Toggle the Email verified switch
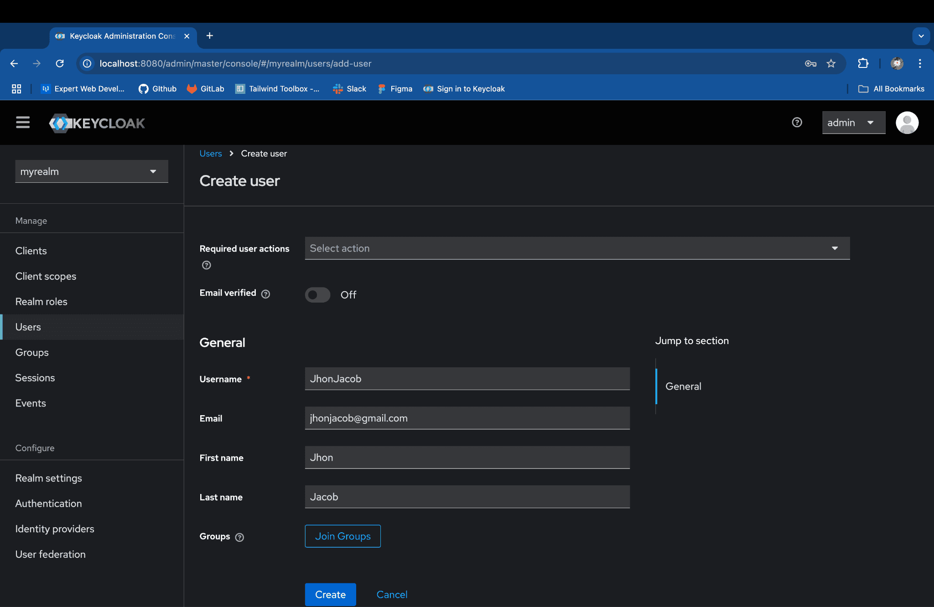This screenshot has height=607, width=934. click(317, 295)
